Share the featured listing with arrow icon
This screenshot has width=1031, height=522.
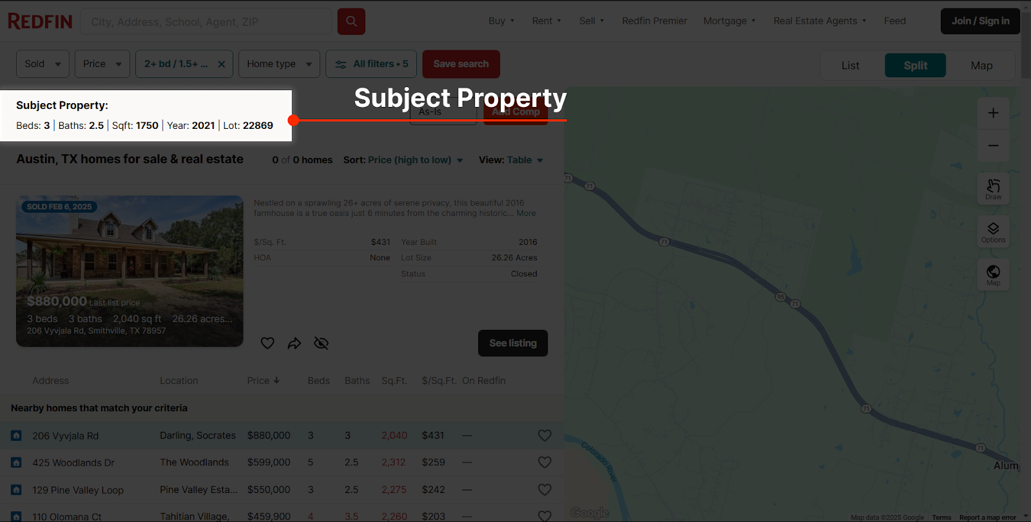coord(294,343)
